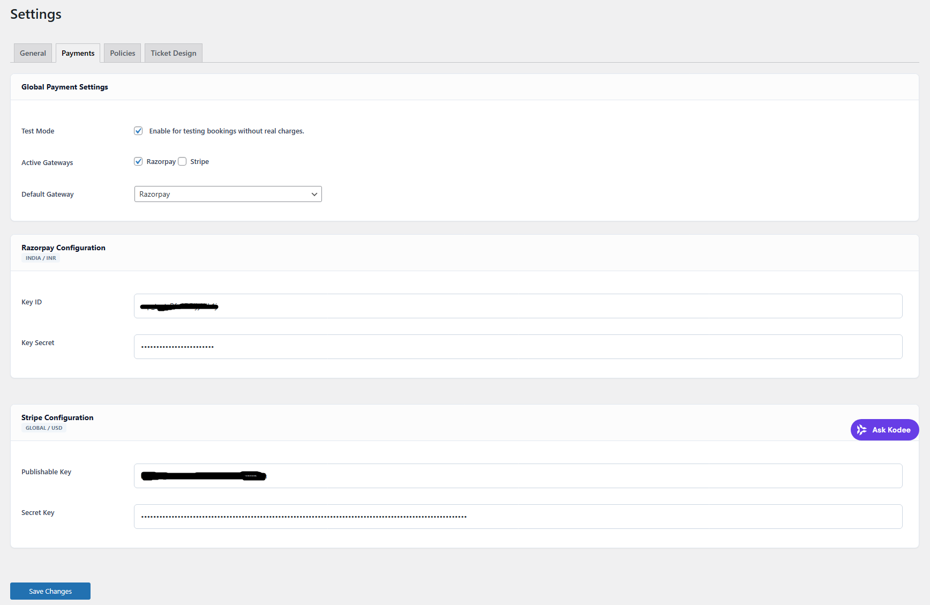This screenshot has width=930, height=605.
Task: Enable Test Mode for bookings
Action: point(138,131)
